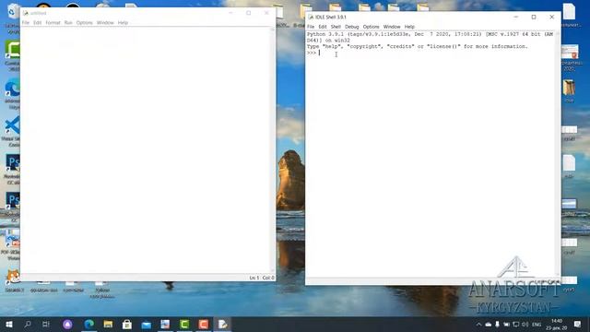Launch the purple Alice assistant taskbar icon
This screenshot has height=332, width=590.
pos(67,324)
